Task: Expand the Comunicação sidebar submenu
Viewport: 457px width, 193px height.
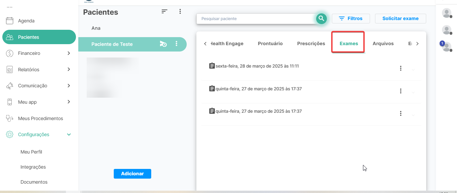Action: point(69,86)
